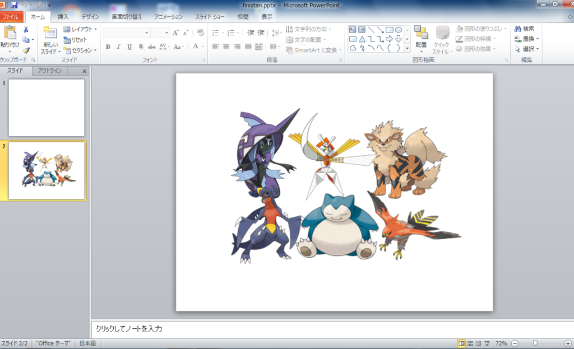Click the Cut scissors icon
This screenshot has width=574, height=349.
26,30
